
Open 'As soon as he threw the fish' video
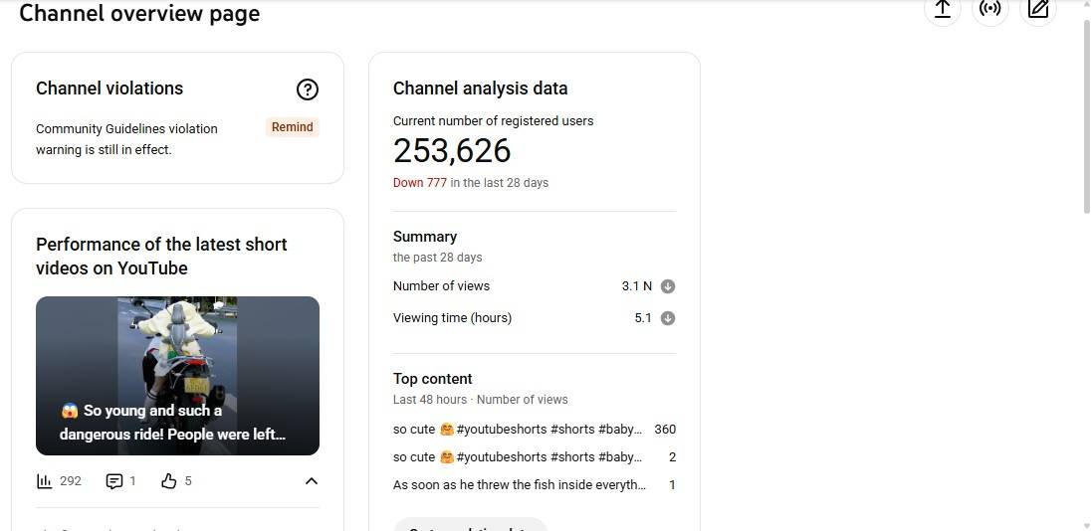(x=519, y=485)
